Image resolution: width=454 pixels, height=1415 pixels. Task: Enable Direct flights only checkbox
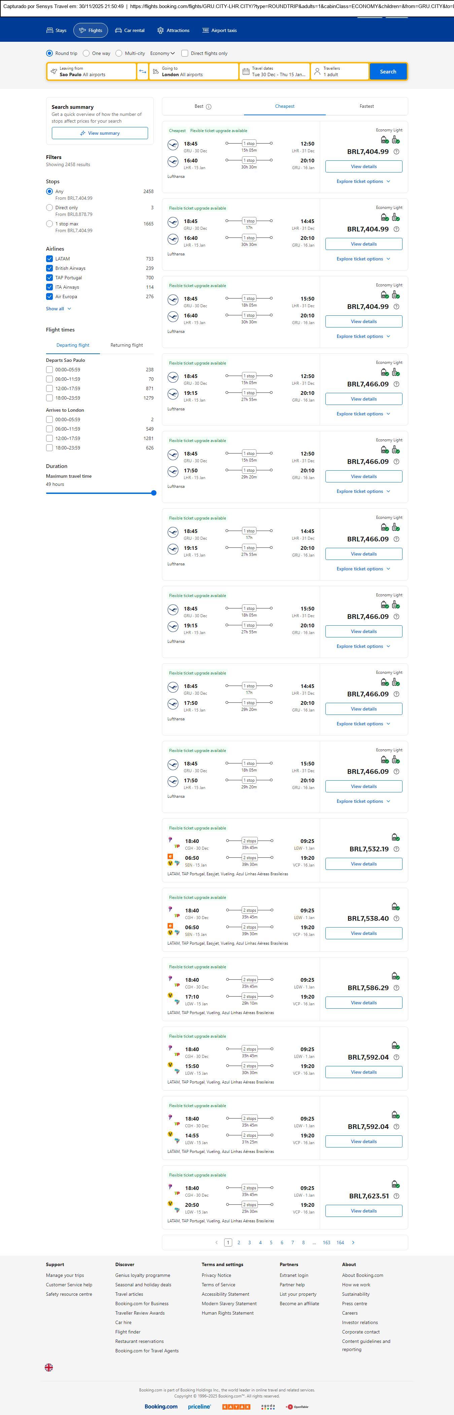(185, 53)
